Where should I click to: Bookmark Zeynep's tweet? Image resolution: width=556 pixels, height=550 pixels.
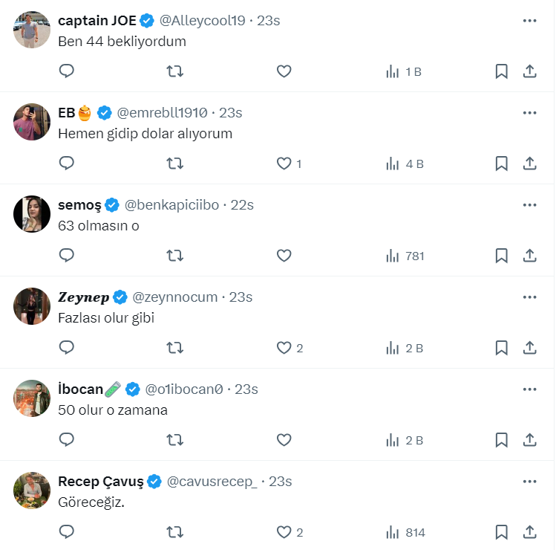(501, 348)
